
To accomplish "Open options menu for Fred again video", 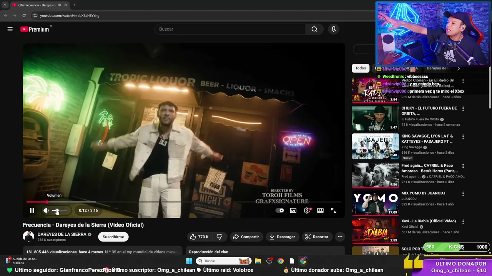I will coord(463,166).
